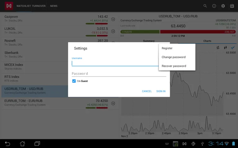Tap the keyboard icon in system bar

tap(167, 144)
